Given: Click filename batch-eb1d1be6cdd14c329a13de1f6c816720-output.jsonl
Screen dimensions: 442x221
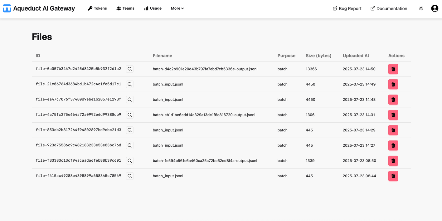Looking at the screenshot, I should [204, 115].
